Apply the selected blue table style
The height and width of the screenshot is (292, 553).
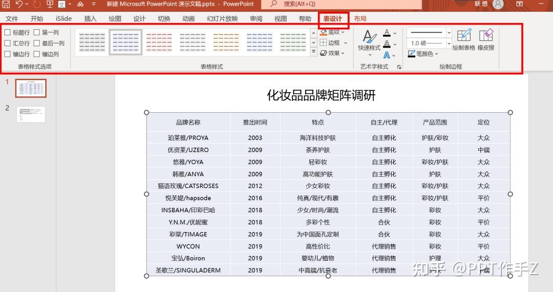[x=125, y=43]
